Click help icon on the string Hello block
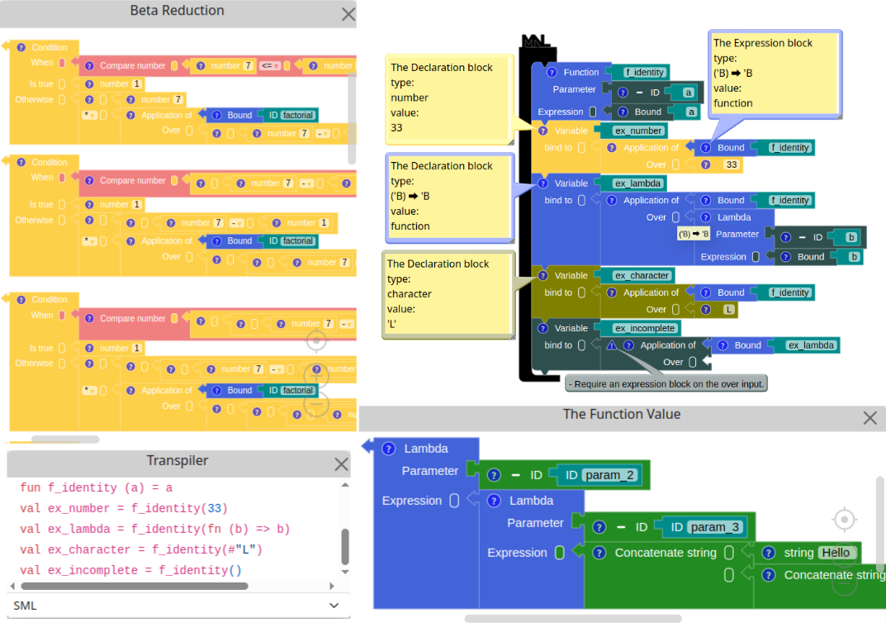Image resolution: width=886 pixels, height=623 pixels. (x=769, y=553)
